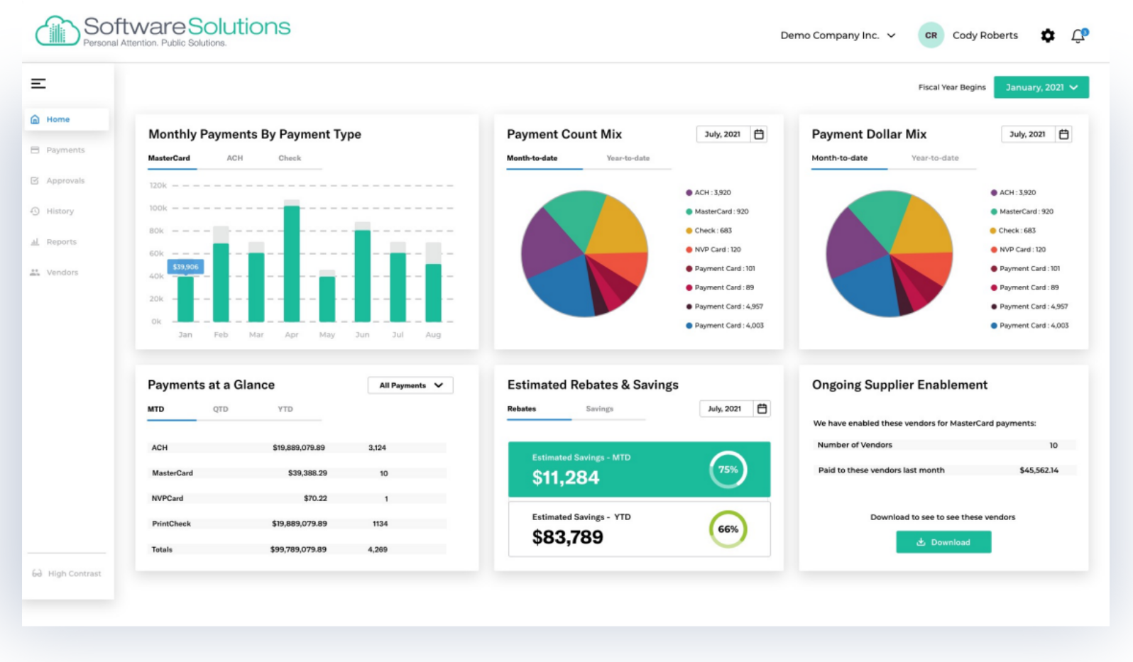Click the Payment Count Mix pie chart
1133x662 pixels.
coord(584,253)
